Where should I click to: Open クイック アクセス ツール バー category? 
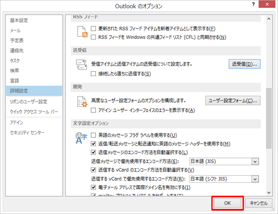(x=34, y=112)
